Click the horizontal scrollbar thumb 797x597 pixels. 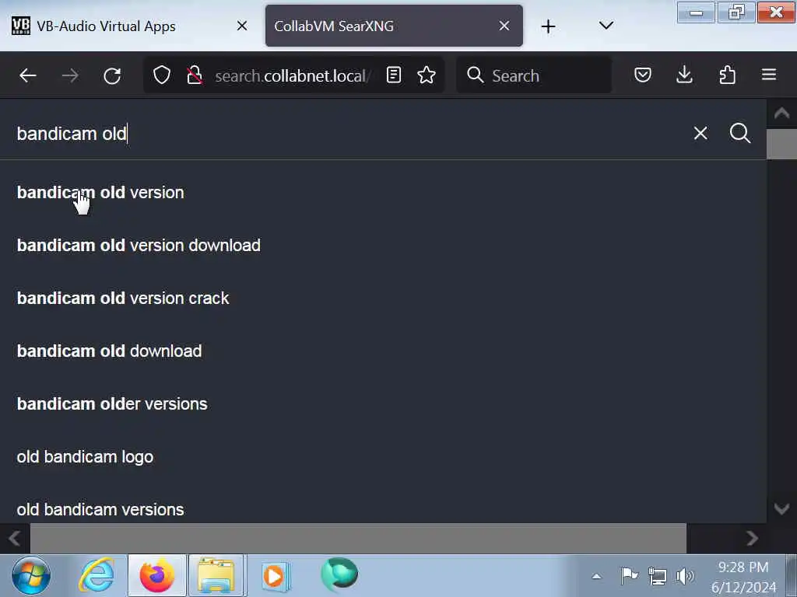pyautogui.click(x=358, y=538)
